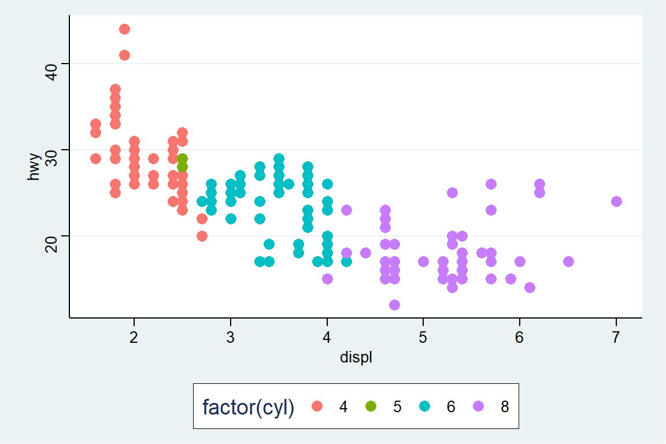Click the purple legend dot for 8 cylinders

click(478, 406)
